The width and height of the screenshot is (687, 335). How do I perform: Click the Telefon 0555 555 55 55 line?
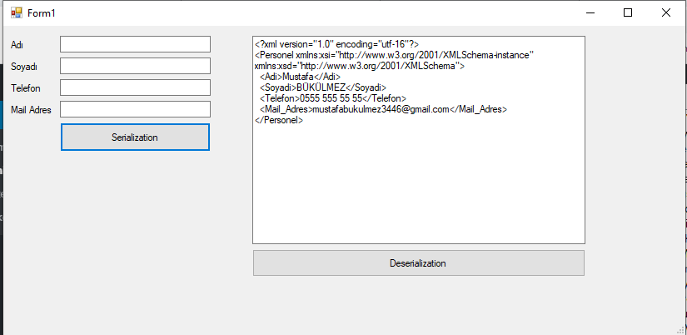coord(332,98)
